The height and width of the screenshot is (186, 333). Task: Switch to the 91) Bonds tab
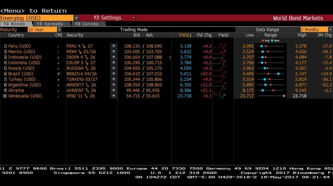coord(16,24)
